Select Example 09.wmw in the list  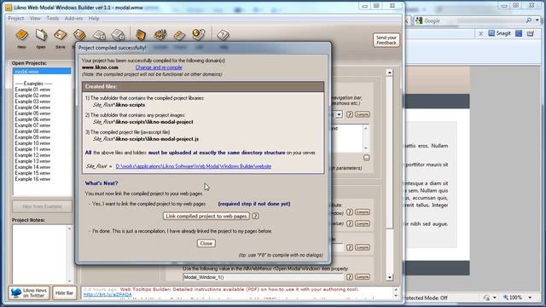click(32, 137)
